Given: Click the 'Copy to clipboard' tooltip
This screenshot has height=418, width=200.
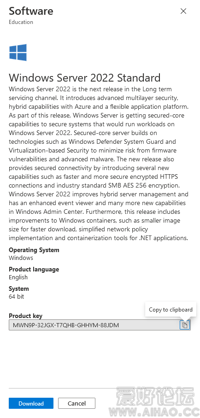Looking at the screenshot, I should click(171, 310).
